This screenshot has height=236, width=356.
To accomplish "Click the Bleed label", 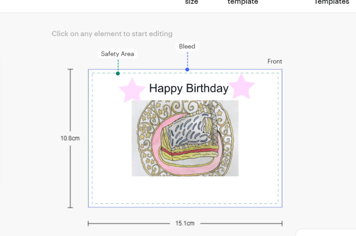I will [187, 46].
